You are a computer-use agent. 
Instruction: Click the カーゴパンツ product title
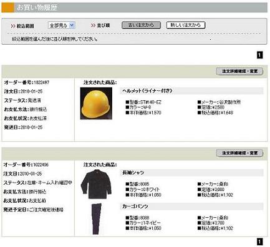coord(135,207)
